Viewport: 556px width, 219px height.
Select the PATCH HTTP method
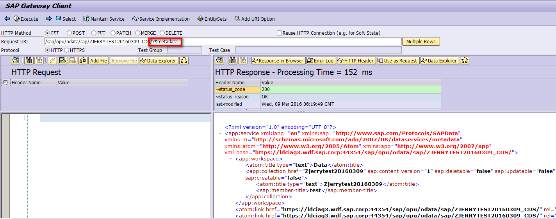pos(113,33)
